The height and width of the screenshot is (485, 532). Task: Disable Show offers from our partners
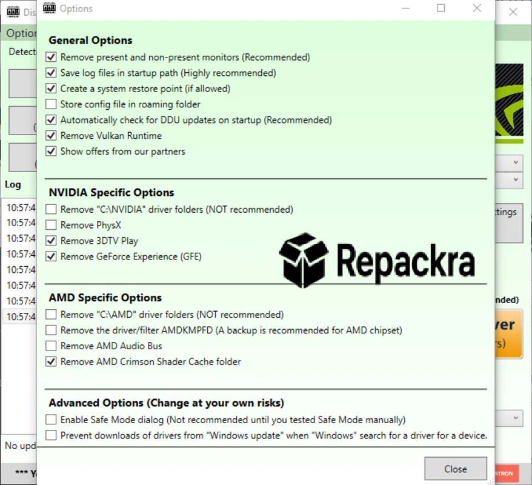51,151
